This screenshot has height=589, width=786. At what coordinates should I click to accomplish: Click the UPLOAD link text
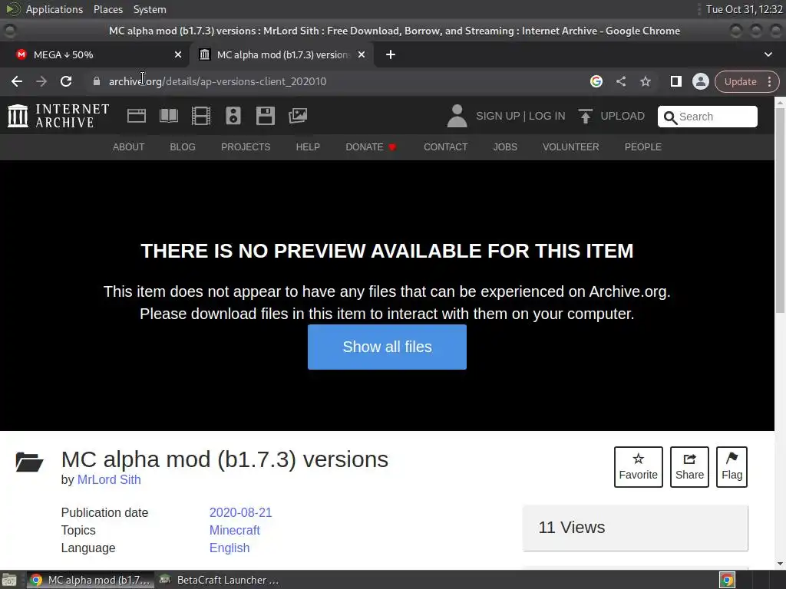pyautogui.click(x=623, y=117)
